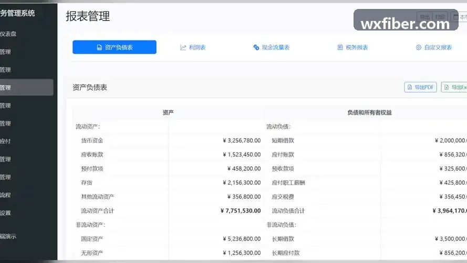Select the 应收账款 row label
467x263 pixels.
click(x=92, y=155)
